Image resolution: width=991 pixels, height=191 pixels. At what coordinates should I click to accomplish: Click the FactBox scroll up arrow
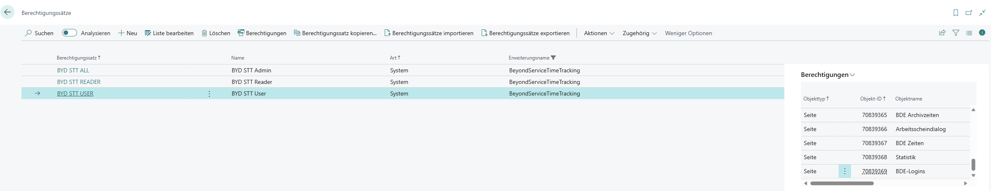point(973,110)
